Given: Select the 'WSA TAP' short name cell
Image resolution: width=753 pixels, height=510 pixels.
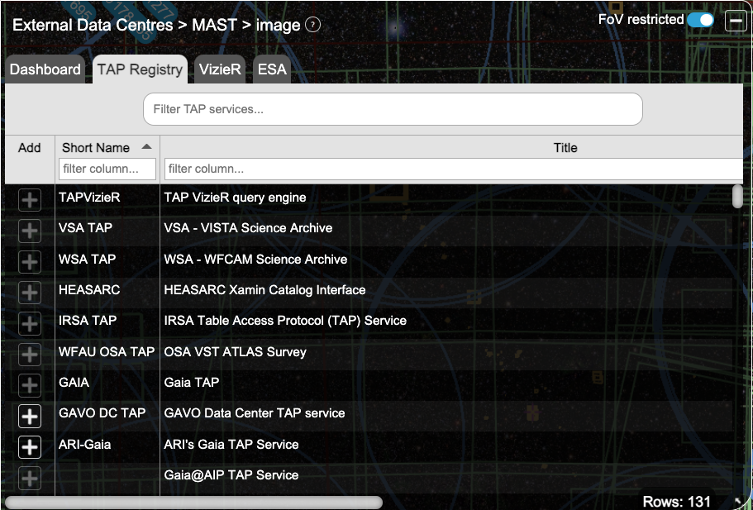Looking at the screenshot, I should (87, 260).
